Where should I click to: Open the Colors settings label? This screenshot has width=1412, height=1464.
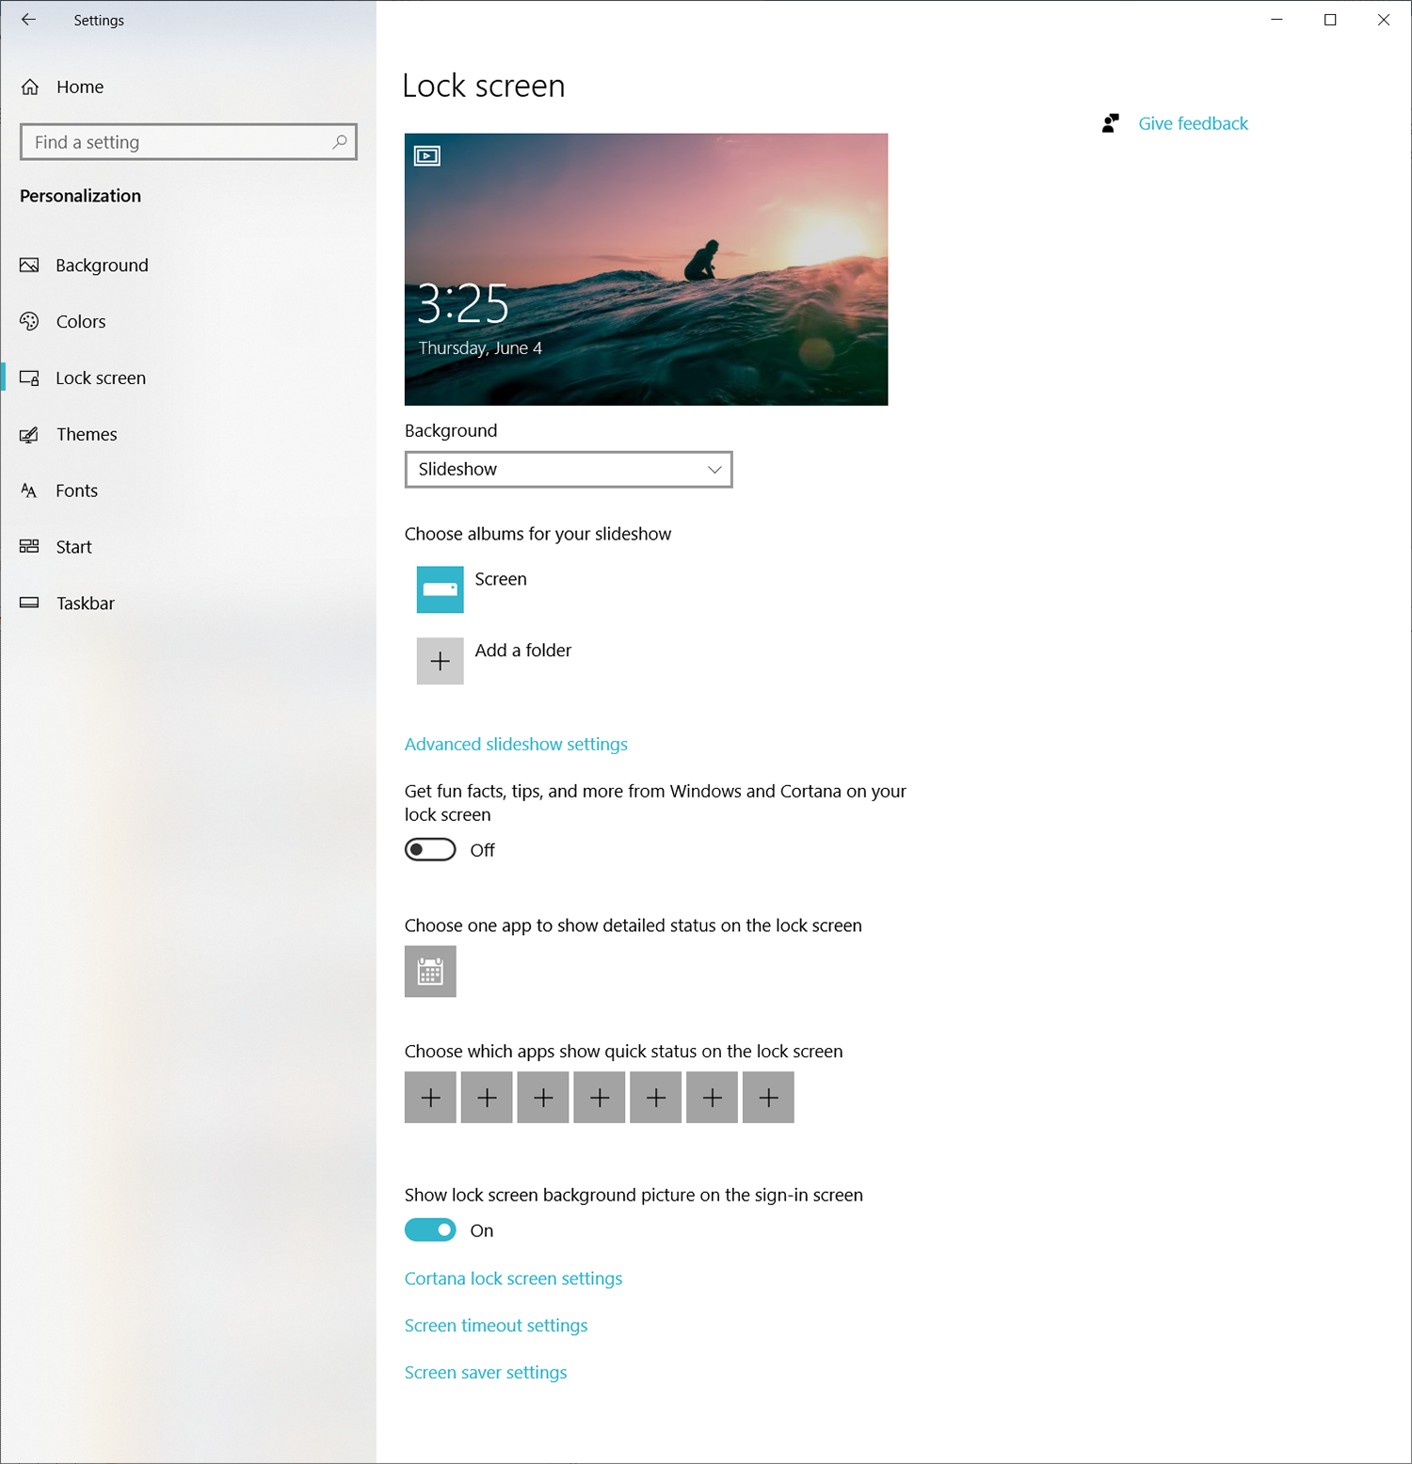81,322
